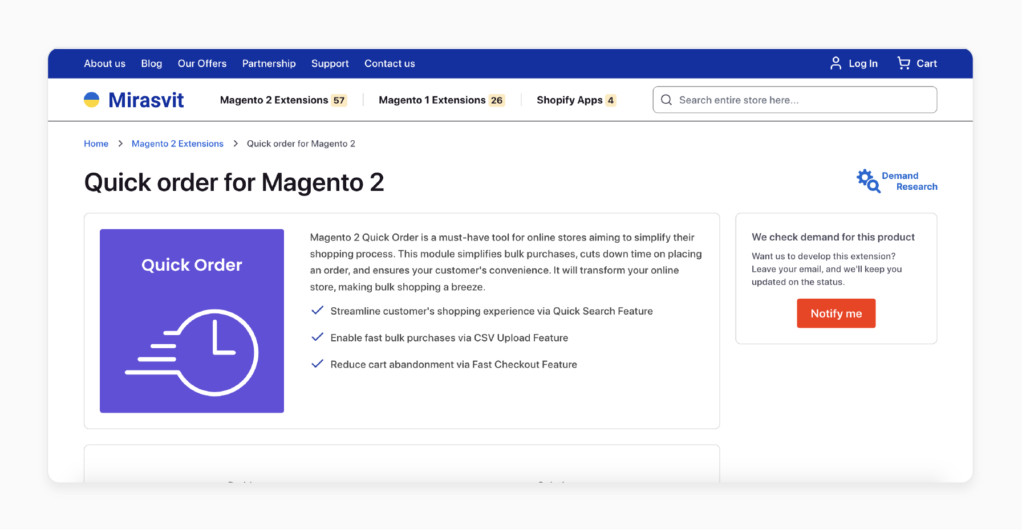This screenshot has height=530, width=1022.
Task: Open Magento 1 Extensions category
Action: tap(432, 100)
